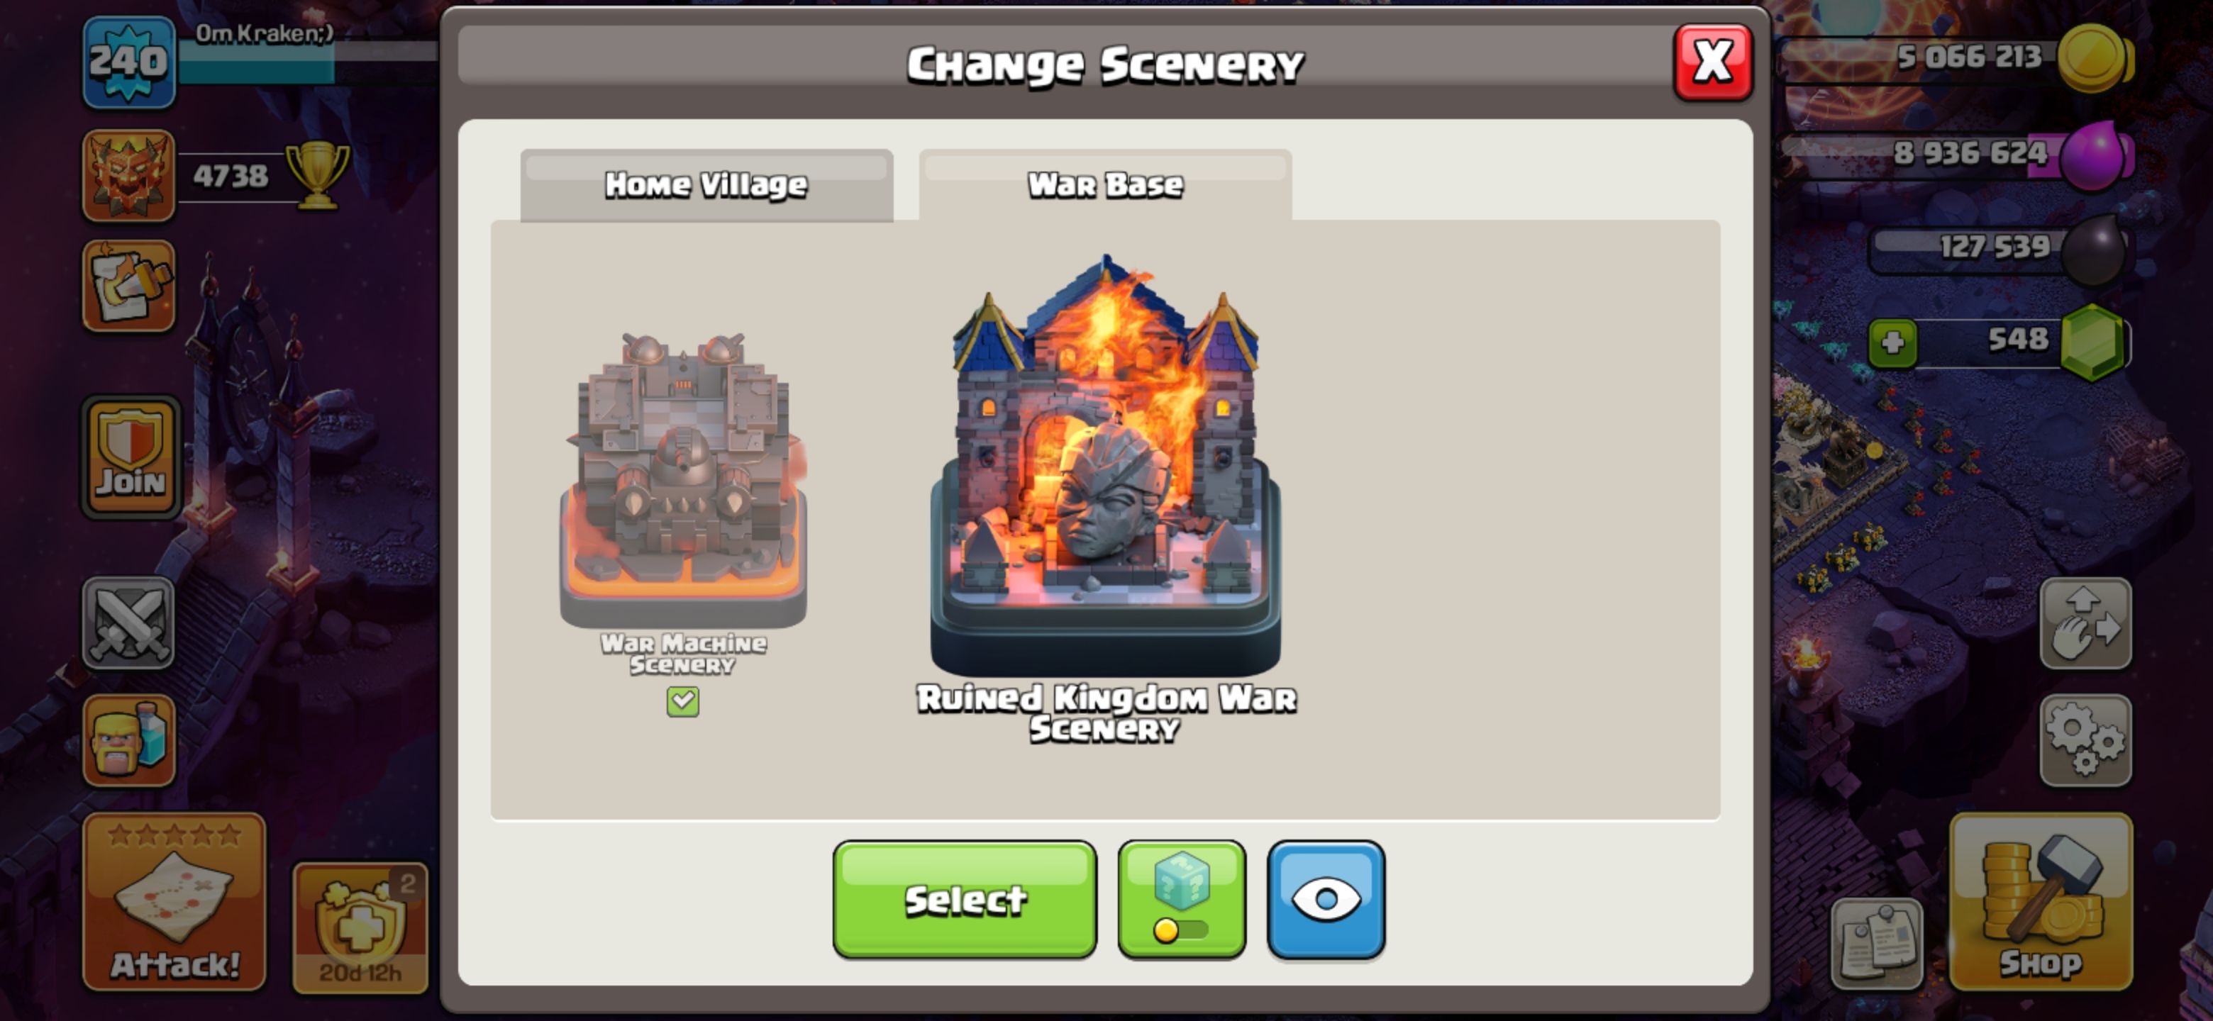This screenshot has height=1021, width=2213.
Task: Preview scenery with the eye button
Action: click(x=1326, y=899)
